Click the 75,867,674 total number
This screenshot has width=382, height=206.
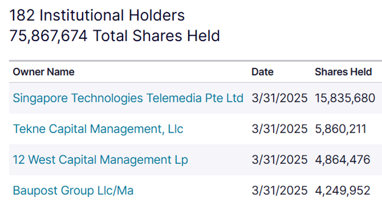(x=48, y=36)
